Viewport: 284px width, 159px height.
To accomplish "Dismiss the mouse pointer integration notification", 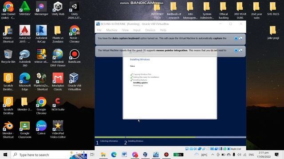I will pos(236,50).
